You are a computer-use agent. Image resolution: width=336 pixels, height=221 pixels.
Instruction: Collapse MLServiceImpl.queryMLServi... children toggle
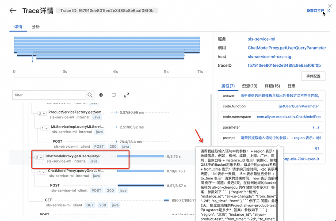[x=45, y=128]
